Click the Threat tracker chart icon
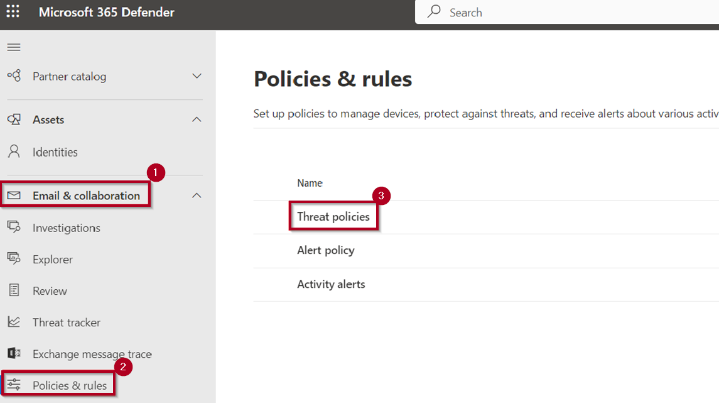Screen dimensions: 719x403 13,322
